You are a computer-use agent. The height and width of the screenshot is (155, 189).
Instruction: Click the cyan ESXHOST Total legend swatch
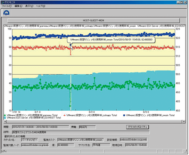(5, 118)
